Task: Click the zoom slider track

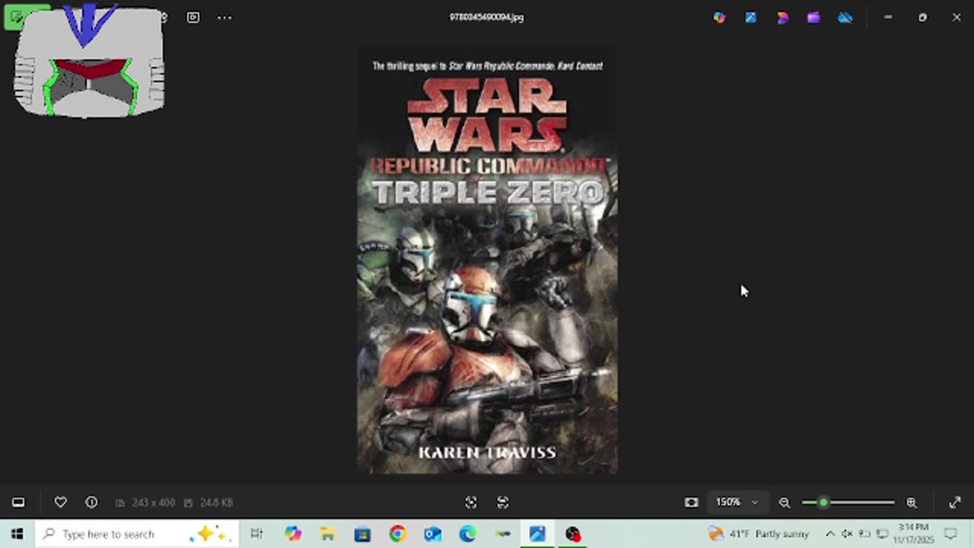Action: pyautogui.click(x=848, y=502)
